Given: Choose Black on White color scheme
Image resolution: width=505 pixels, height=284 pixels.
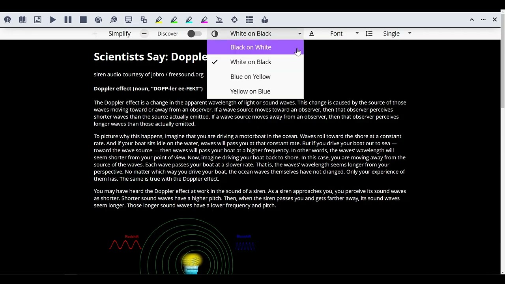Looking at the screenshot, I should point(255,47).
